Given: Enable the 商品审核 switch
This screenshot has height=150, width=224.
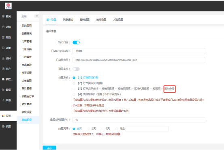Looking at the screenshot, I should point(76,69).
